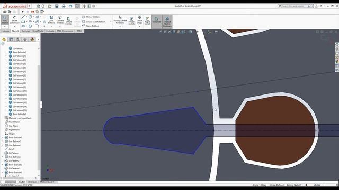Image resolution: width=339 pixels, height=190 pixels.
Task: Switch to the Model bottom tab
Action: coord(21,182)
